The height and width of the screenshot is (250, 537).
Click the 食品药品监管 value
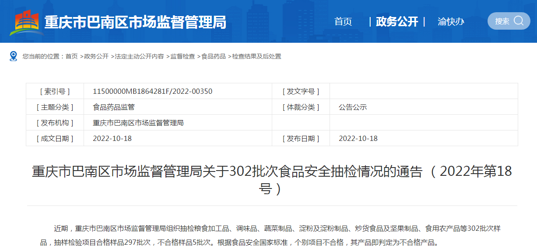click(114, 107)
